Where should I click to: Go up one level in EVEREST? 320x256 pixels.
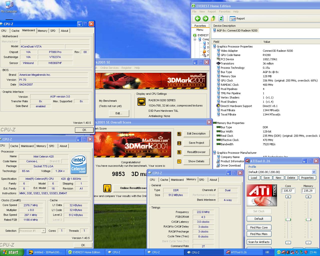(213, 18)
